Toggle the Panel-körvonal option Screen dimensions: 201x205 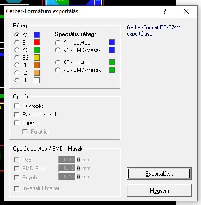[17, 115]
